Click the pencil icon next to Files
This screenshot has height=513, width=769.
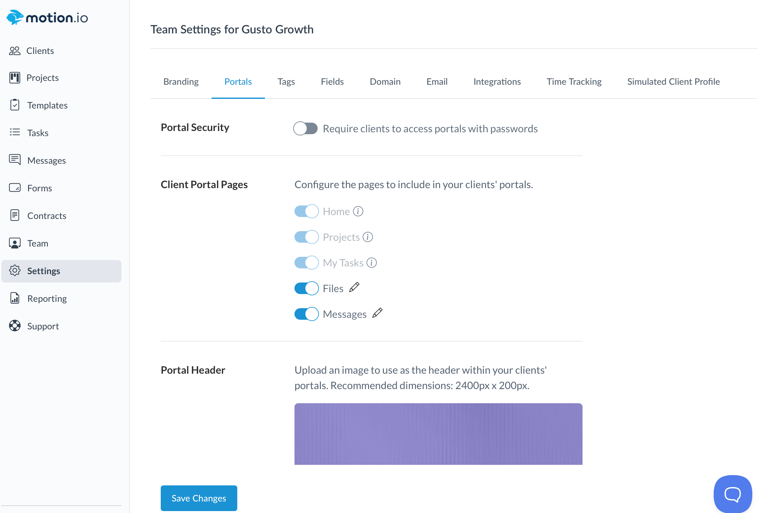coord(354,288)
